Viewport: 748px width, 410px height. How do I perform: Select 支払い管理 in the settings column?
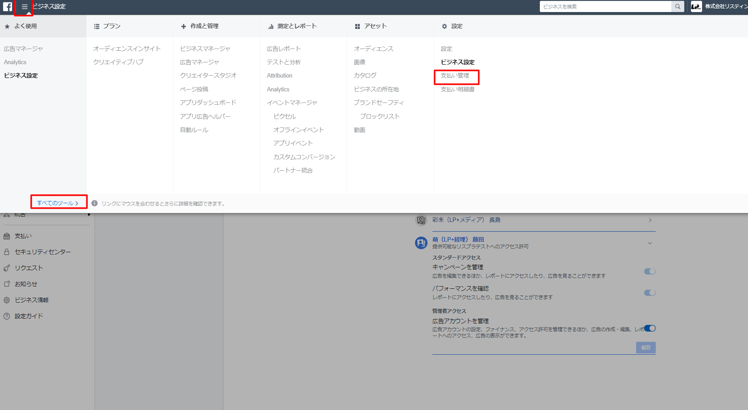(455, 76)
